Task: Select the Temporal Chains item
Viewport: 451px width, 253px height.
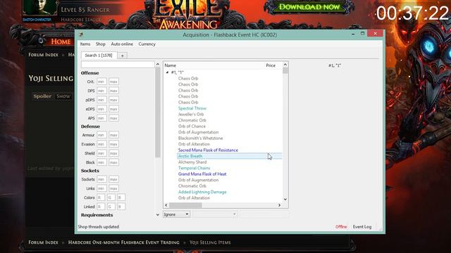Action: [x=194, y=168]
